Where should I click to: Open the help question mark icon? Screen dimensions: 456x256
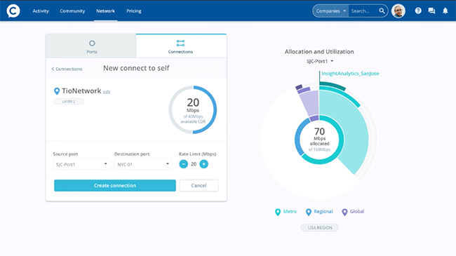pyautogui.click(x=418, y=11)
